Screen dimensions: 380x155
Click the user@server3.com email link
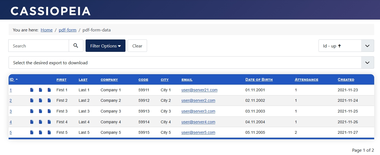(x=198, y=111)
